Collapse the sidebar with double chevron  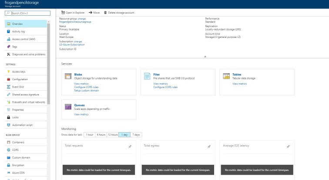click(51, 13)
